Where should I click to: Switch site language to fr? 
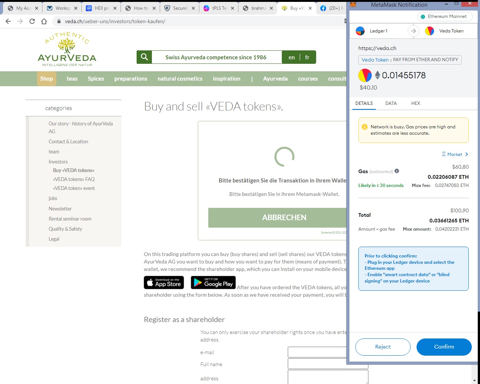click(307, 57)
